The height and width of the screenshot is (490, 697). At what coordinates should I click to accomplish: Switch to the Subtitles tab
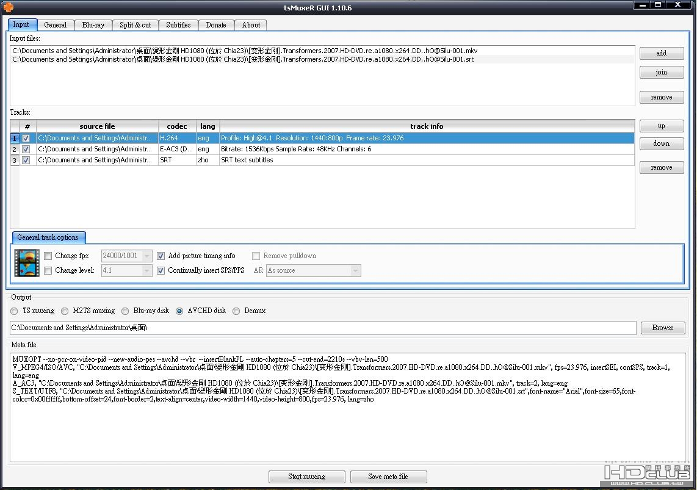pos(178,25)
